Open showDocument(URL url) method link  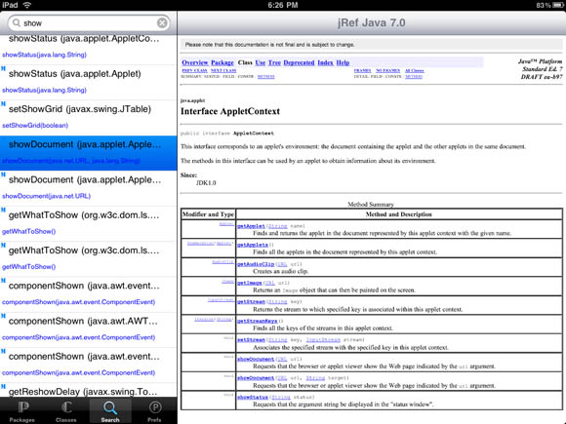[x=256, y=359]
